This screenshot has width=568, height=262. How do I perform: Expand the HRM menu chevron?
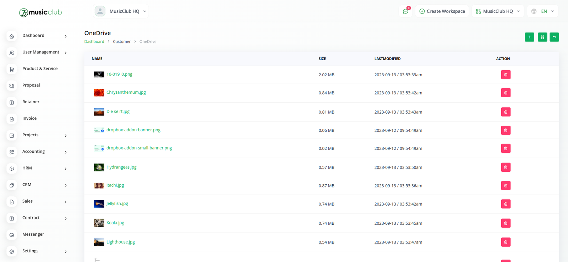66,169
